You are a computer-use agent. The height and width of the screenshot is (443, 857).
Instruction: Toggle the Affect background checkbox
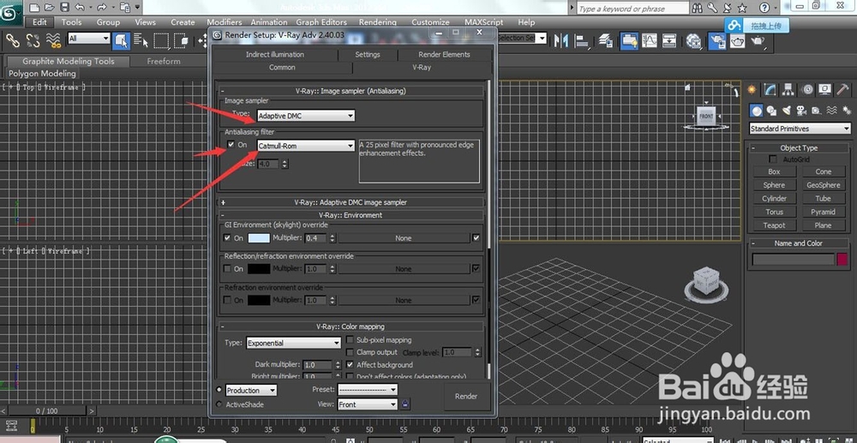(x=350, y=364)
